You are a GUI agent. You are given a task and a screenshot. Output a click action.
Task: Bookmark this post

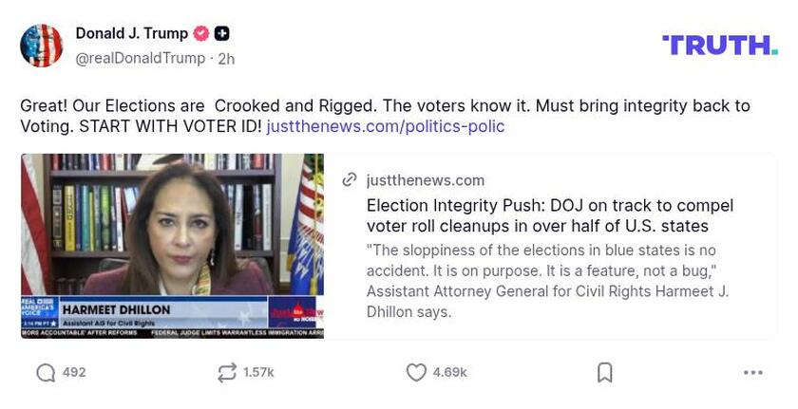pos(604,373)
